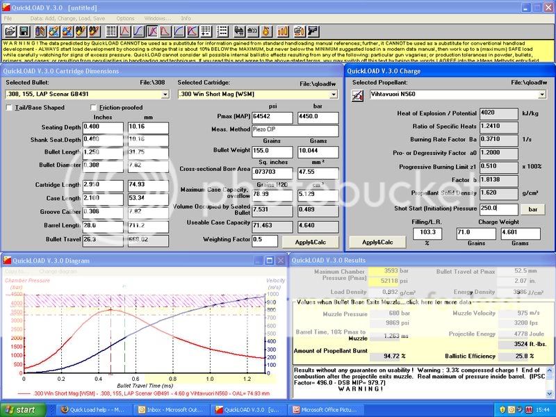The width and height of the screenshot is (556, 417).
Task: Expand the Selected Propellant dropdown
Action: 543,94
